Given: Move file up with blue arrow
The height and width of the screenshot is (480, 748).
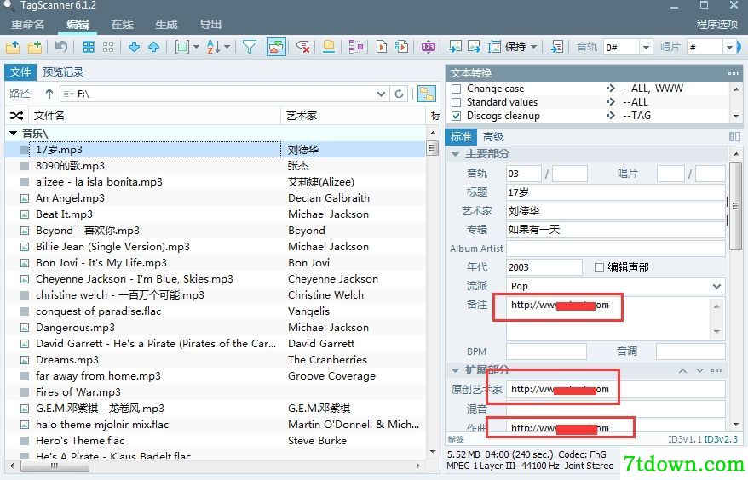Looking at the screenshot, I should point(153,47).
